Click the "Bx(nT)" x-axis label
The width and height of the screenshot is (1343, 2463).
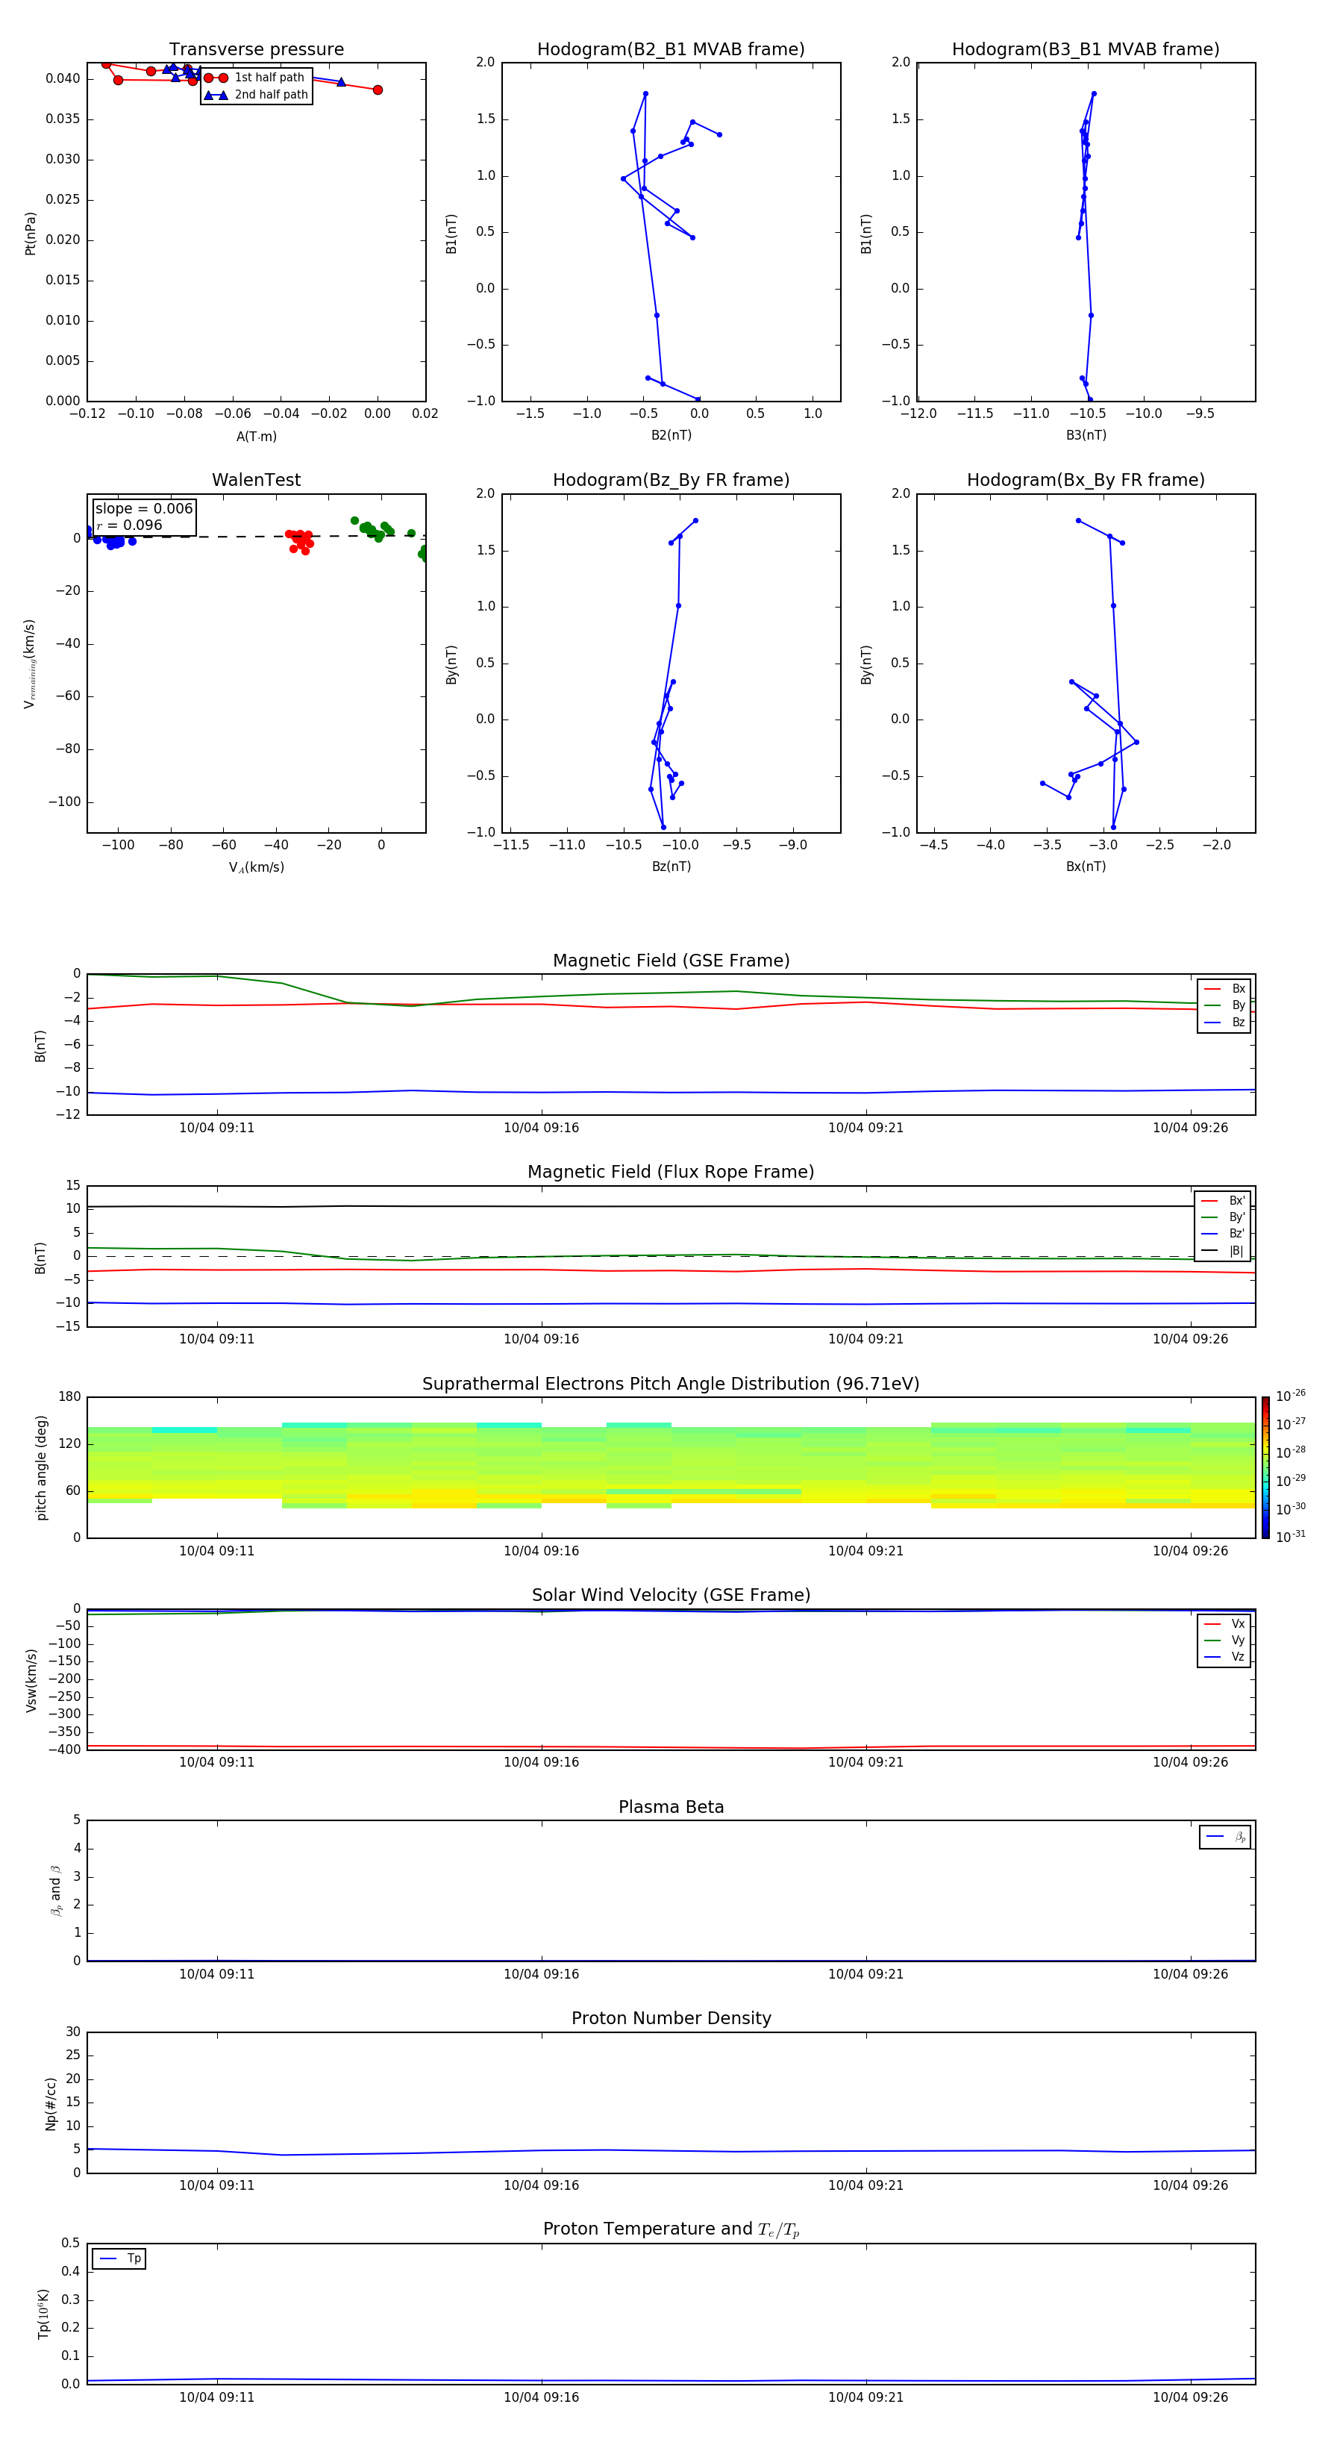pos(1086,867)
